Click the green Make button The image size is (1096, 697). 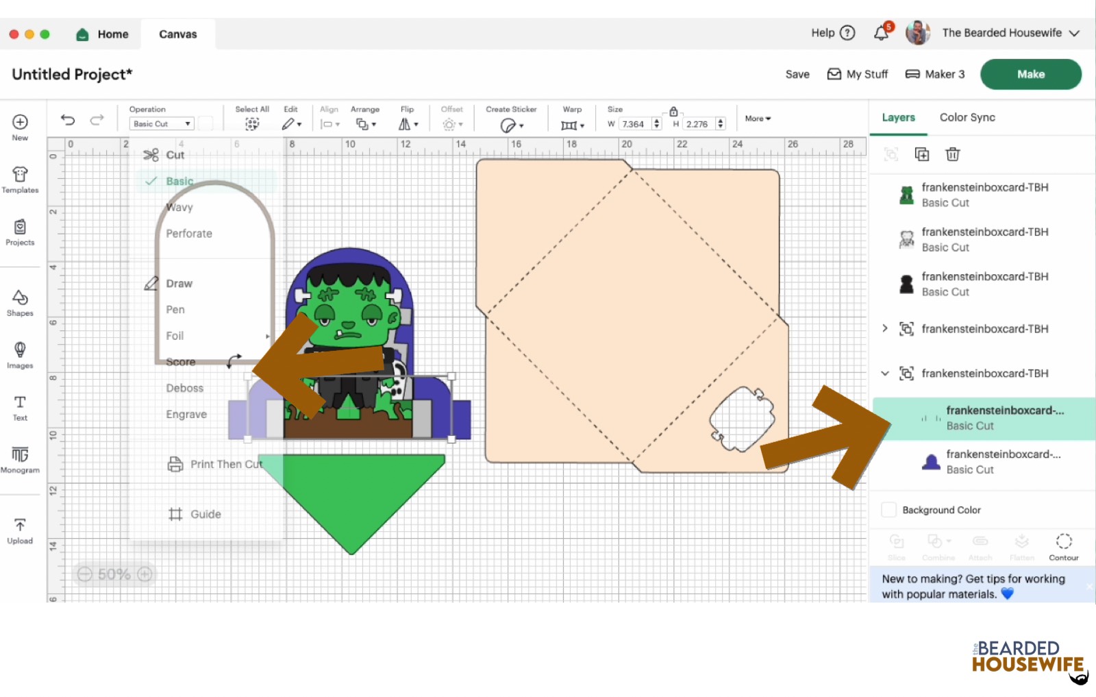(x=1030, y=74)
